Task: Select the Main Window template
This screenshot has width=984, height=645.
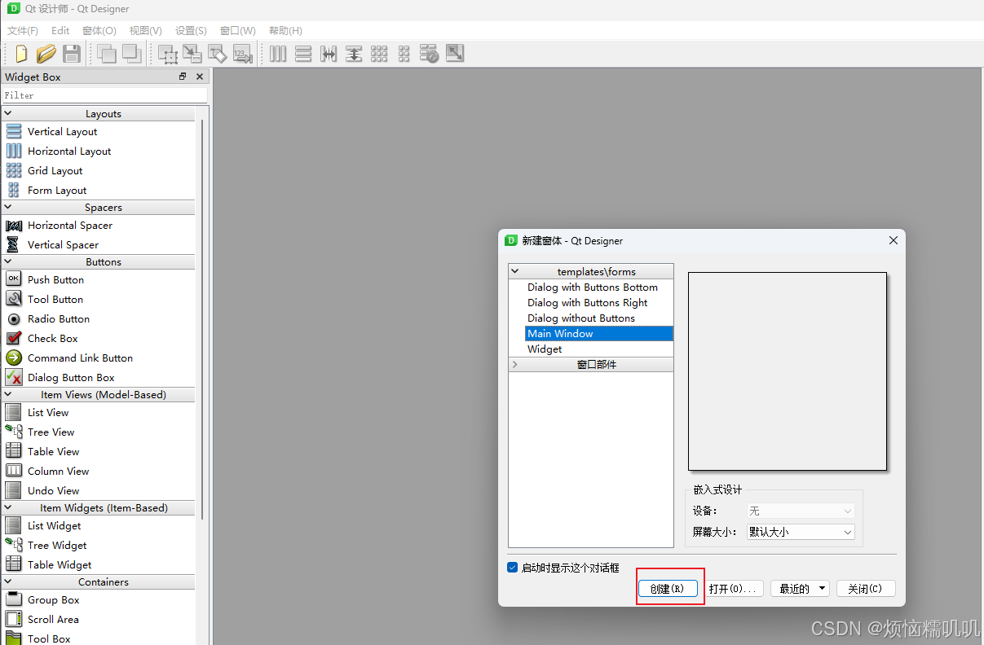Action: coord(561,333)
